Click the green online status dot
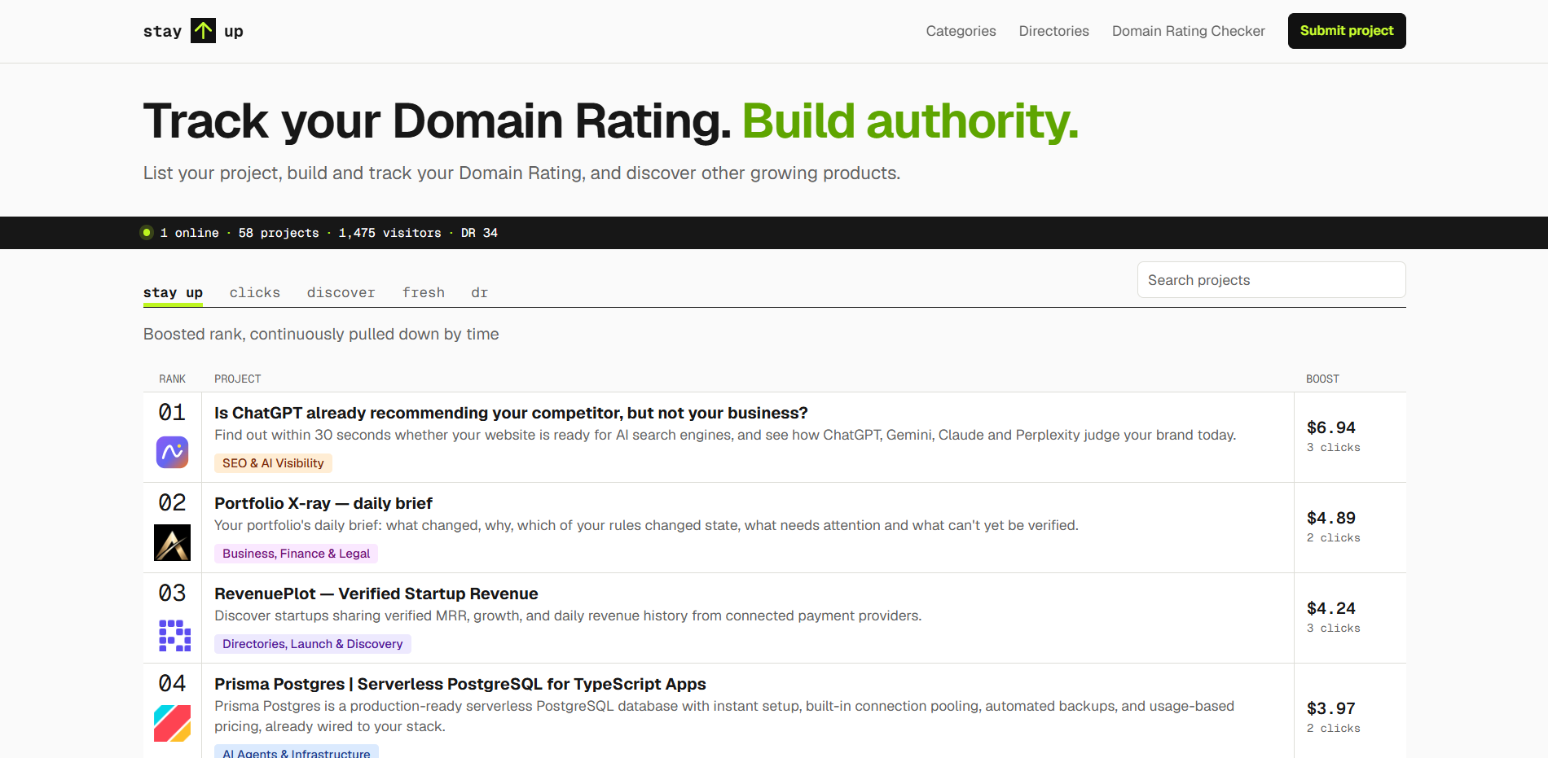 pos(147,233)
